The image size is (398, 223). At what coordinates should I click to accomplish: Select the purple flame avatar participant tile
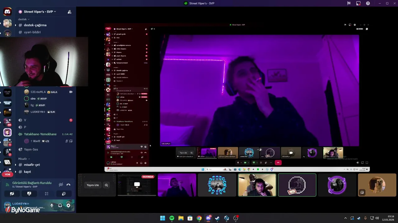337,185
